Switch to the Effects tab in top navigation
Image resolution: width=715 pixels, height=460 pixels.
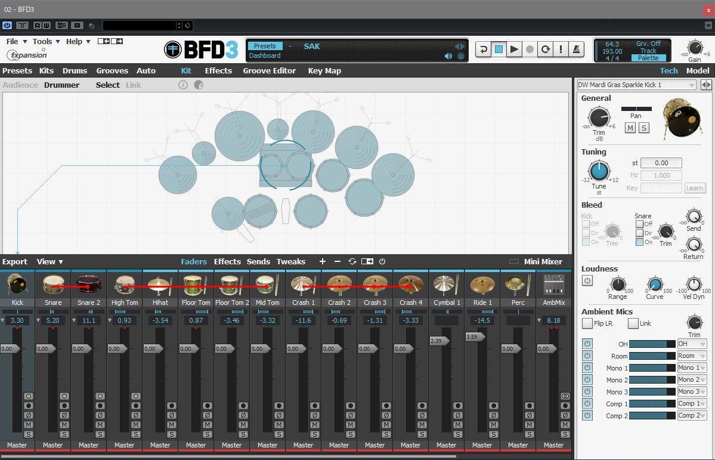tap(218, 71)
